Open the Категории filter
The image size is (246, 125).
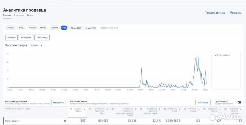[x=26, y=38]
